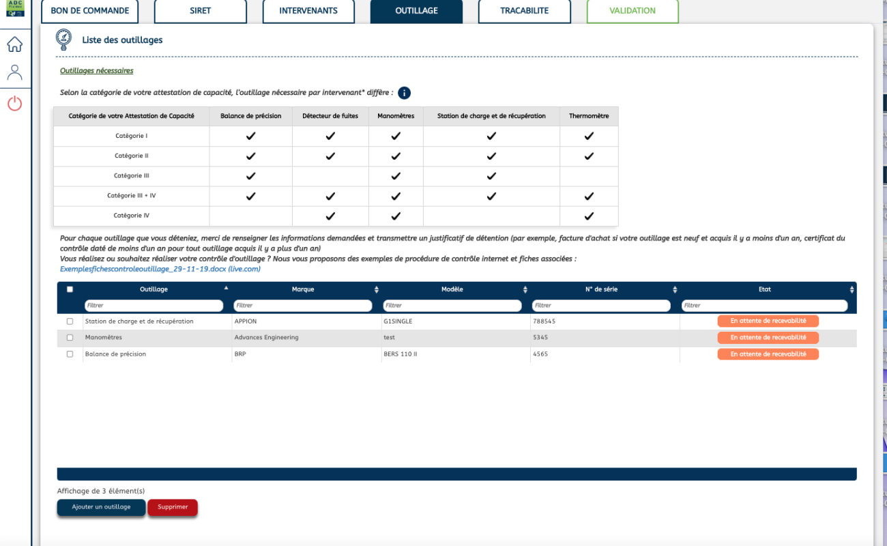Check the Manomètres row checkbox
Viewport: 887px width, 546px height.
point(70,338)
